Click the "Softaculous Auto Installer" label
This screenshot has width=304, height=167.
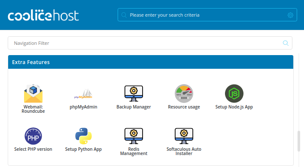184,151
